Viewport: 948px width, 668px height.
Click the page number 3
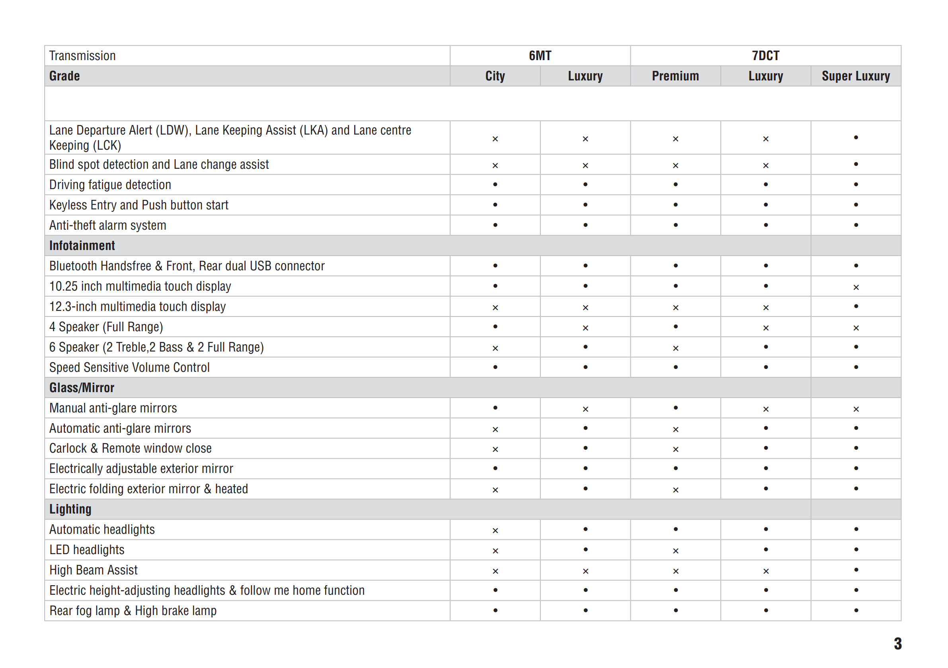click(x=897, y=644)
